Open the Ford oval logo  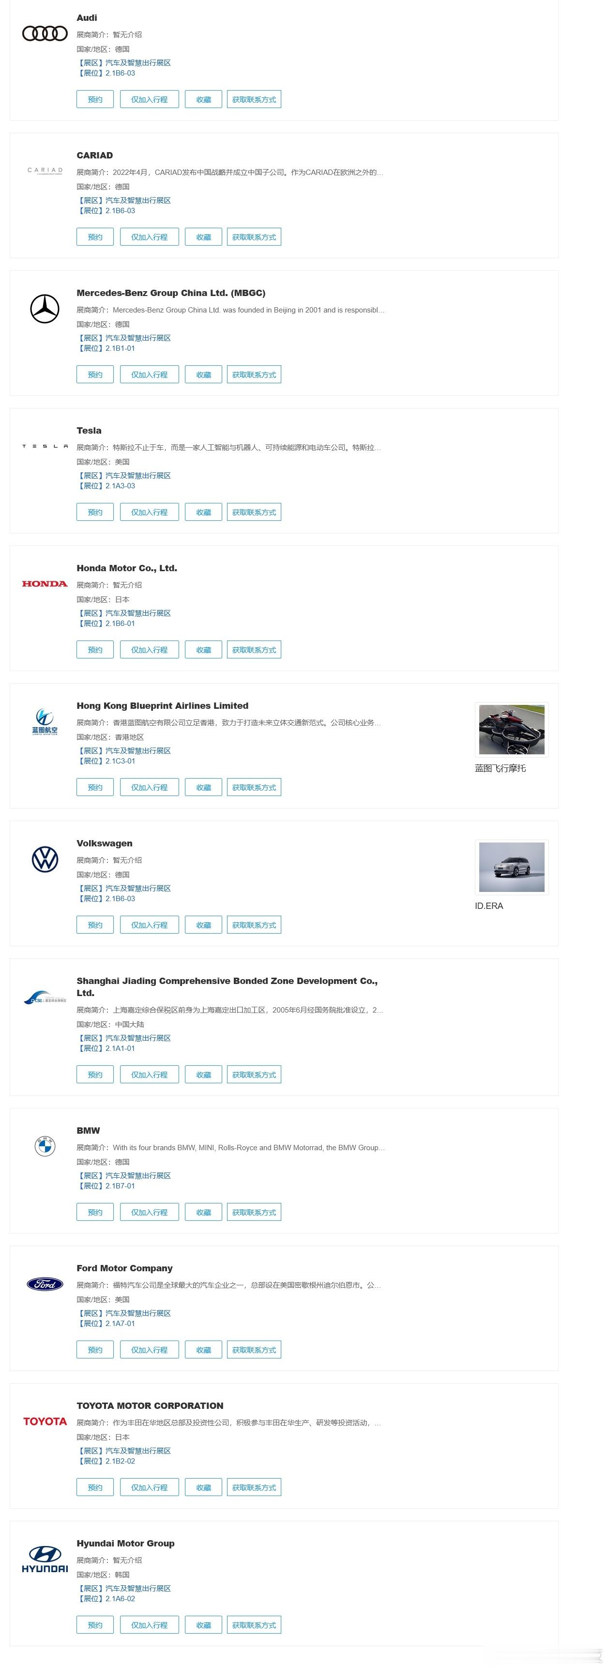click(45, 1283)
